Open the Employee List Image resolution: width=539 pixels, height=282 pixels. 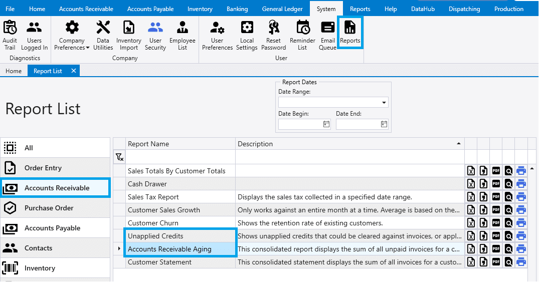pos(182,35)
